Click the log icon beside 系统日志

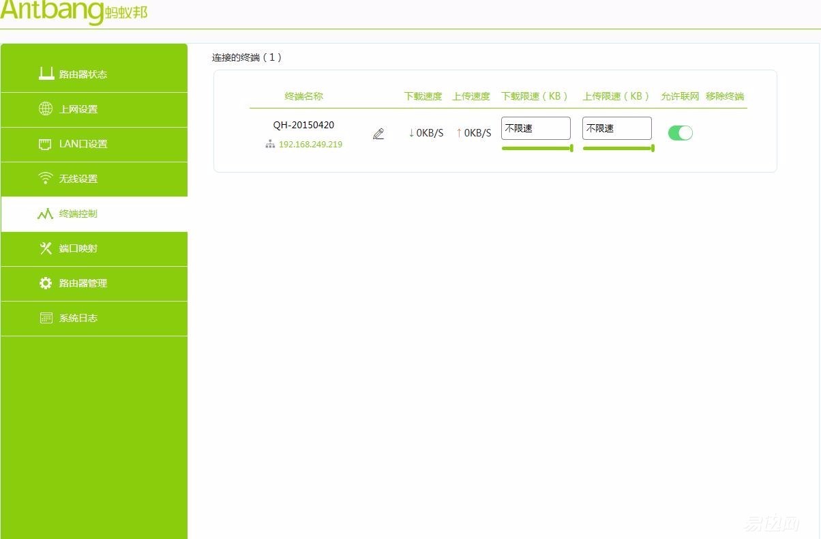[46, 318]
